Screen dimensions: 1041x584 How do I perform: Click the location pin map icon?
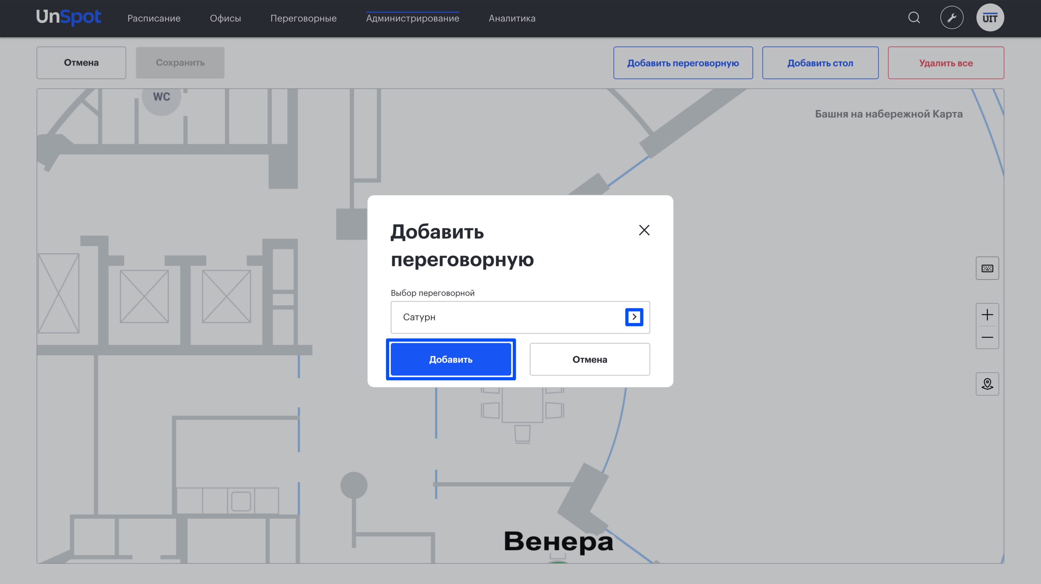click(x=987, y=384)
